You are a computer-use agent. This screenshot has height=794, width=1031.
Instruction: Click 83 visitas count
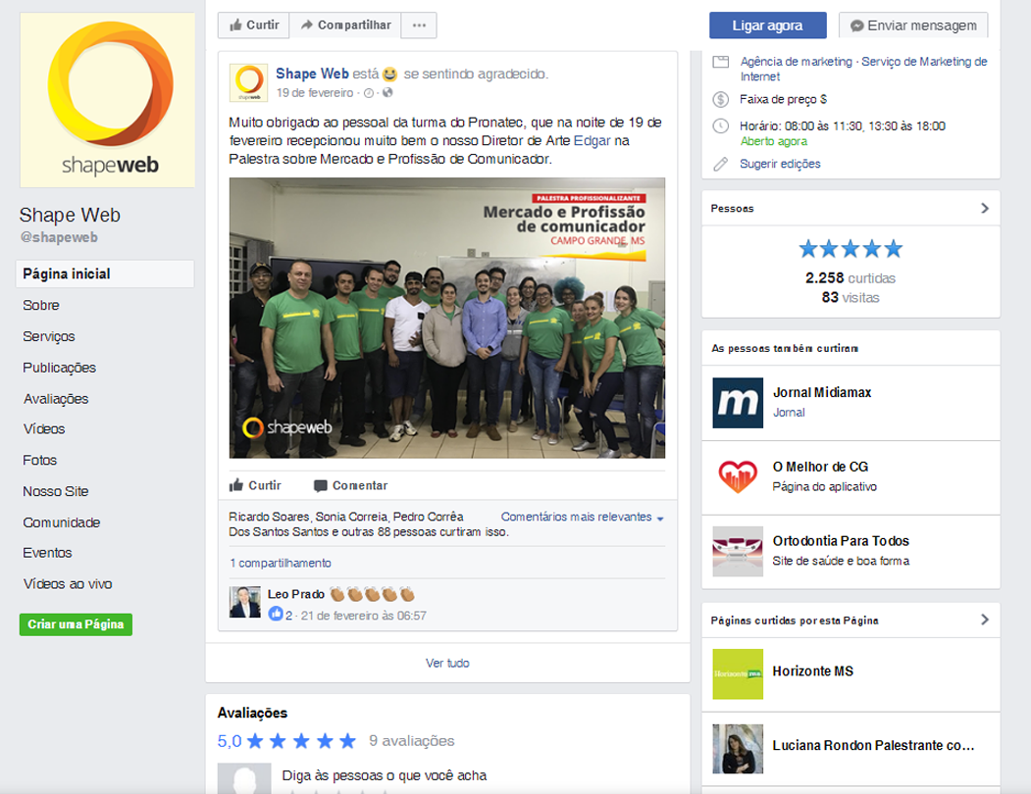tap(851, 298)
